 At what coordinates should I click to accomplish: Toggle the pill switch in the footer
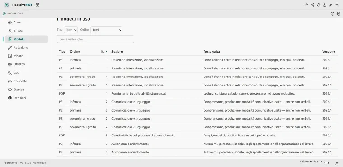pos(326,163)
